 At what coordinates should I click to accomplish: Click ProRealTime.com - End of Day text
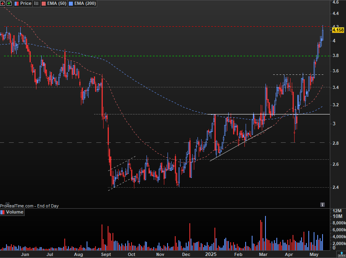point(30,206)
